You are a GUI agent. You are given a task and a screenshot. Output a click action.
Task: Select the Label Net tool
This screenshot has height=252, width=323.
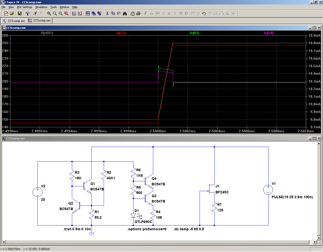(158, 13)
